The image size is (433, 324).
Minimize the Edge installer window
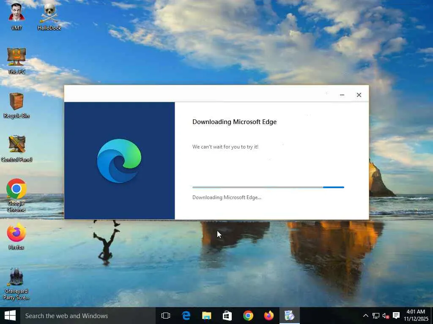point(342,95)
